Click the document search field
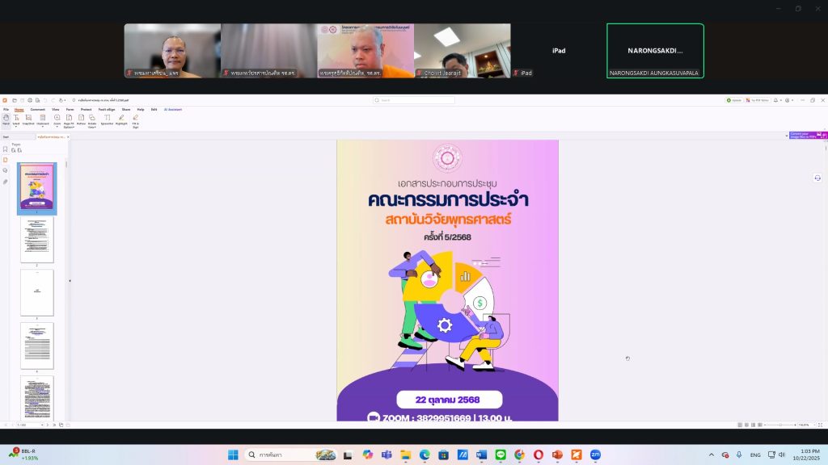Screen dimensions: 828x465 click(413, 100)
